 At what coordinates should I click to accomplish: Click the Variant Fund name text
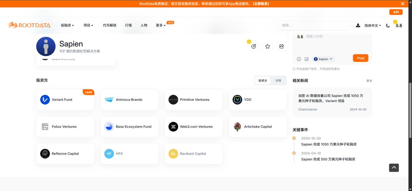coord(62,100)
